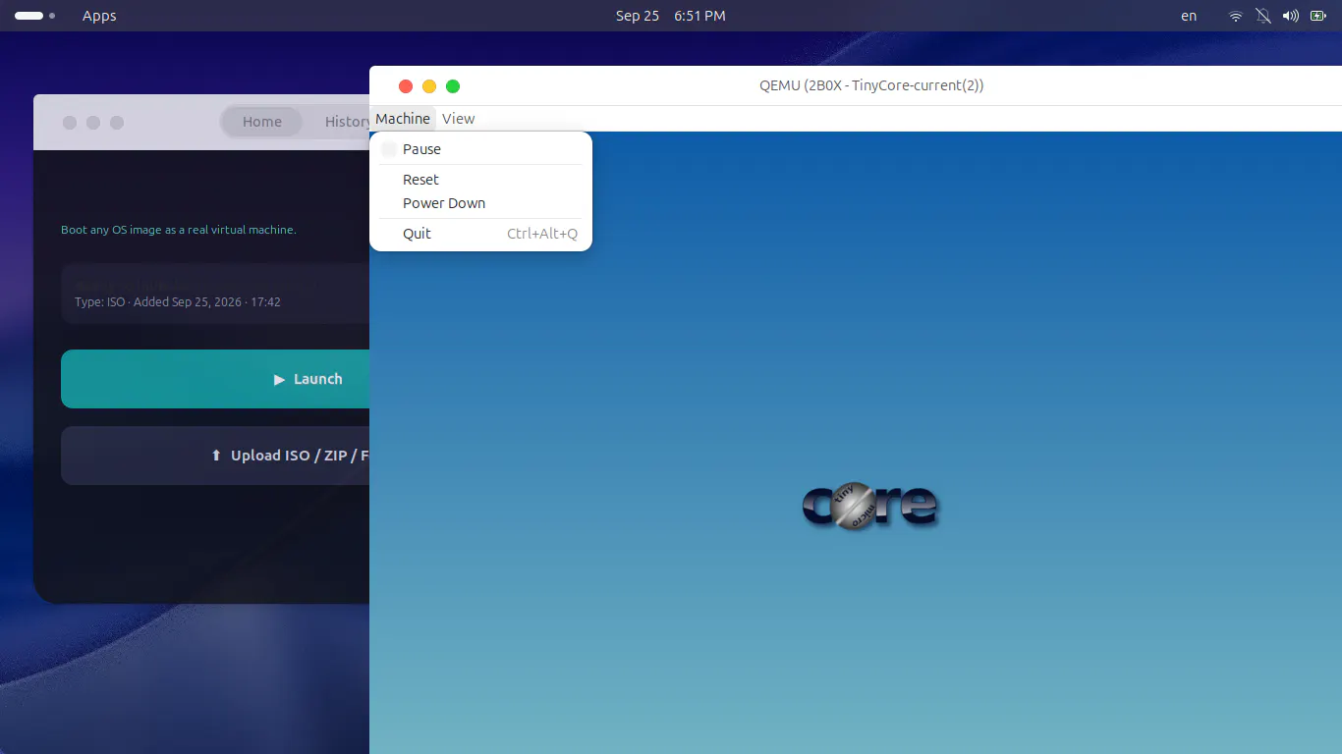Click the volume speaker icon in the top bar

tap(1291, 16)
